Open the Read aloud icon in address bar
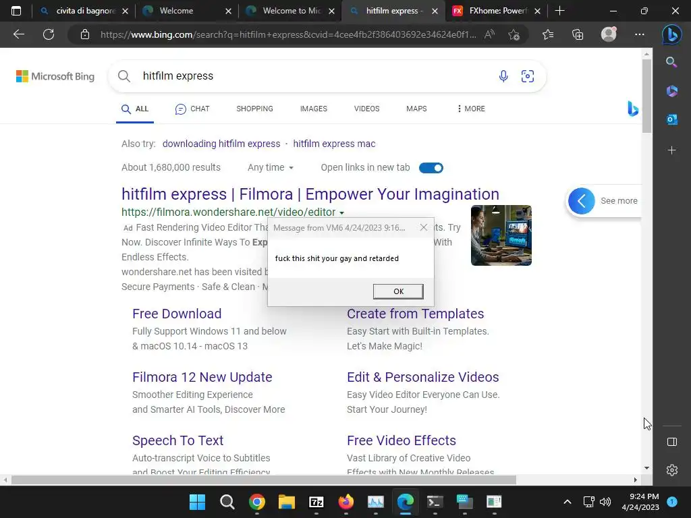This screenshot has width=691, height=518. click(489, 34)
